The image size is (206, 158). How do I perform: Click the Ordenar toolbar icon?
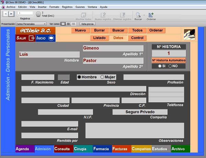(x=151, y=15)
